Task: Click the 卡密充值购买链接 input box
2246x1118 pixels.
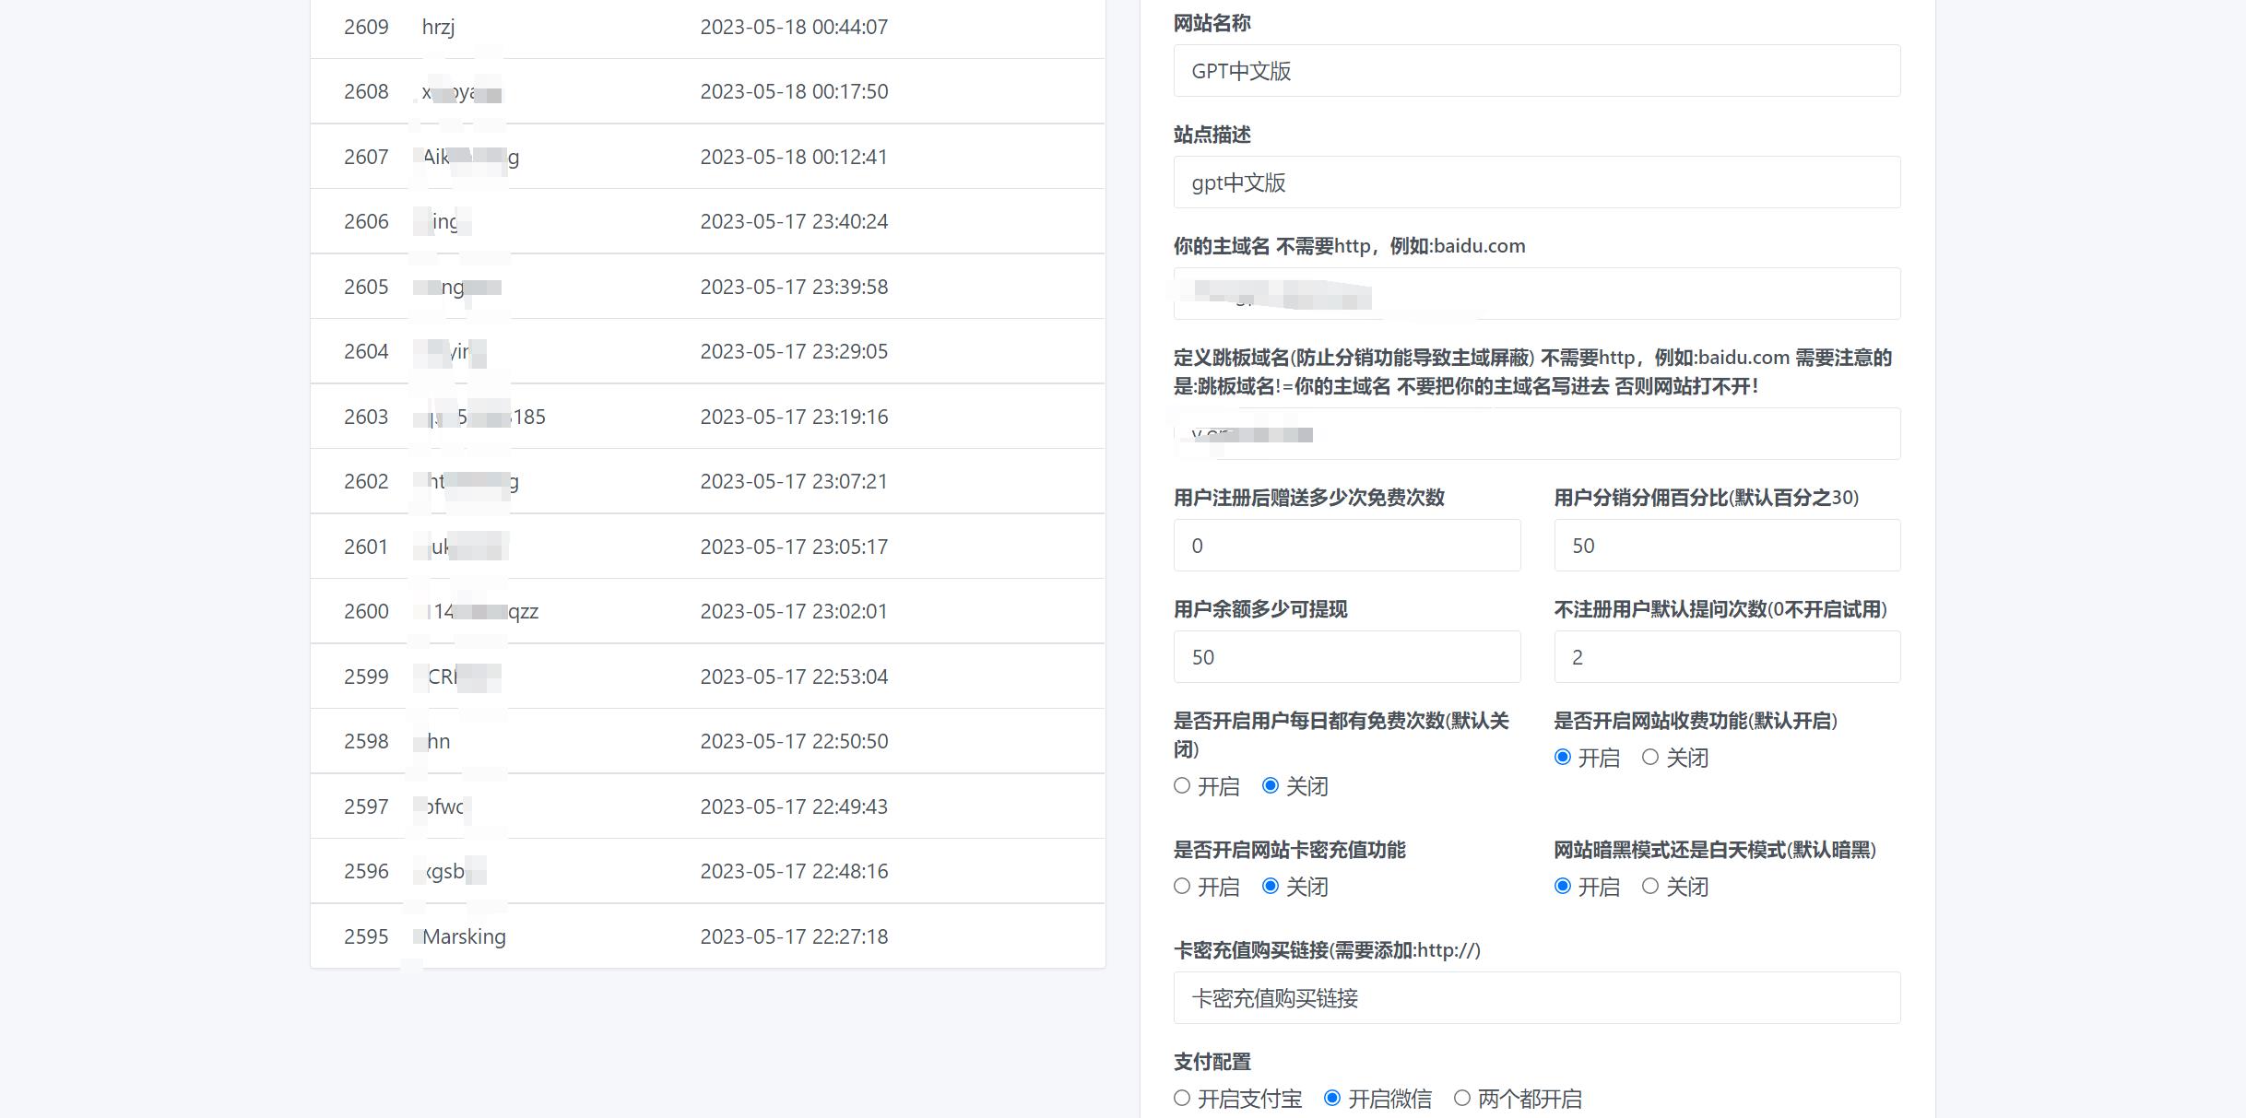Action: click(1535, 997)
